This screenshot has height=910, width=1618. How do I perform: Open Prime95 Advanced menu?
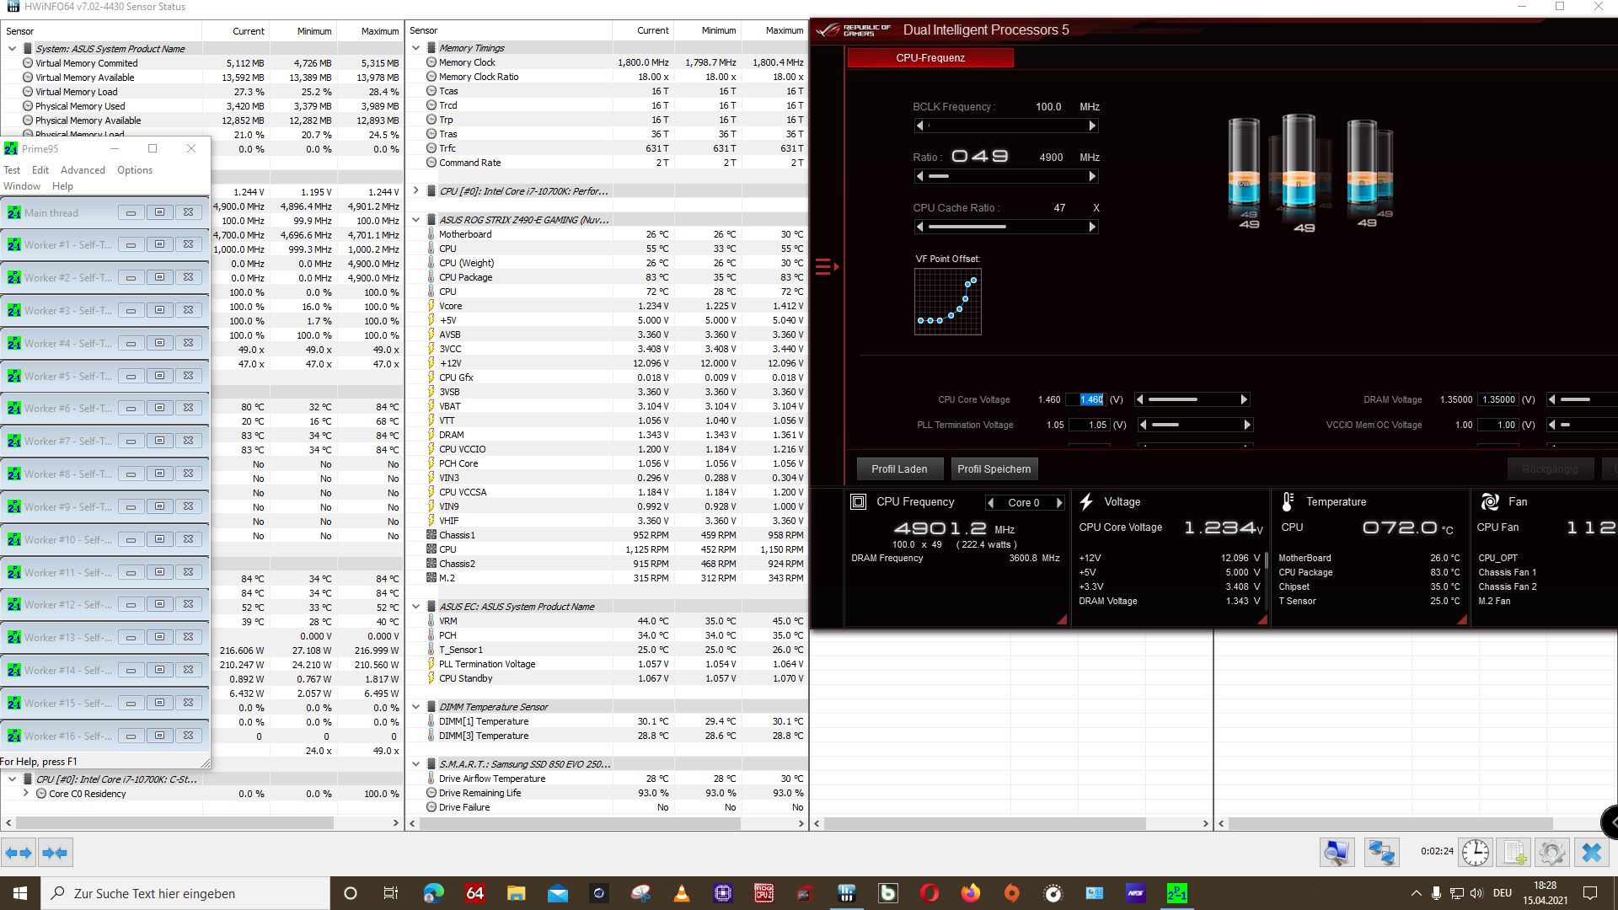tap(83, 169)
